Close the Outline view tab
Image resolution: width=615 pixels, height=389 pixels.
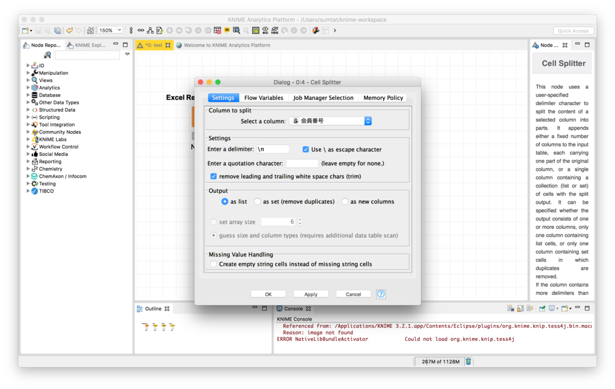click(x=167, y=309)
